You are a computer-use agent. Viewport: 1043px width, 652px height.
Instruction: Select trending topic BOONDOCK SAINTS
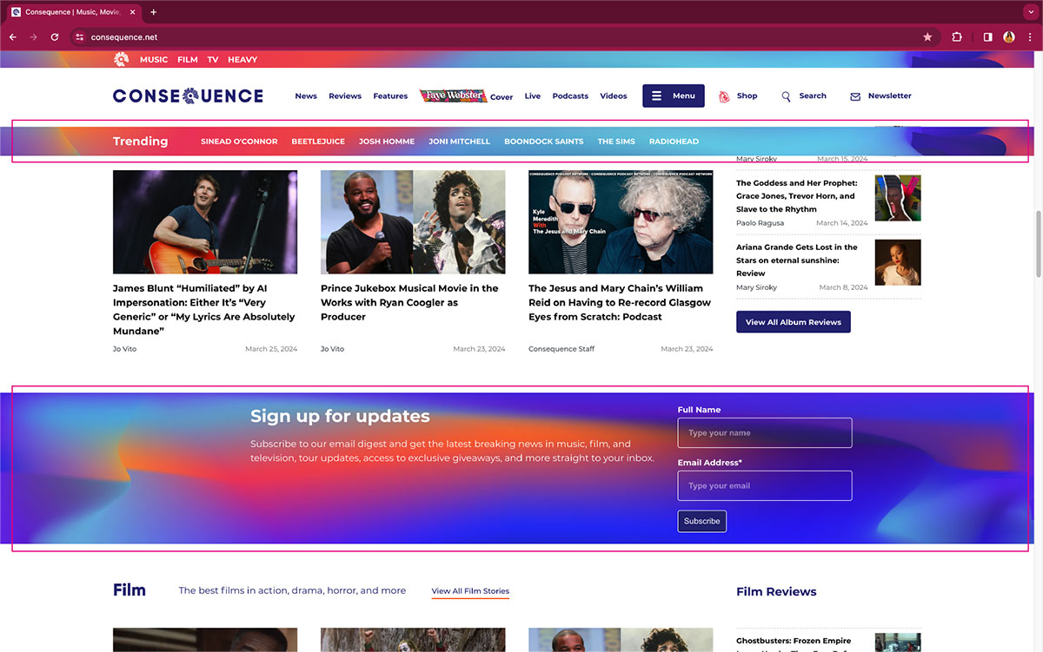544,142
